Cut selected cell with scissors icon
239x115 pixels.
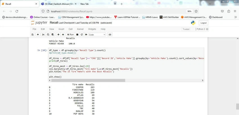coord(43,34)
